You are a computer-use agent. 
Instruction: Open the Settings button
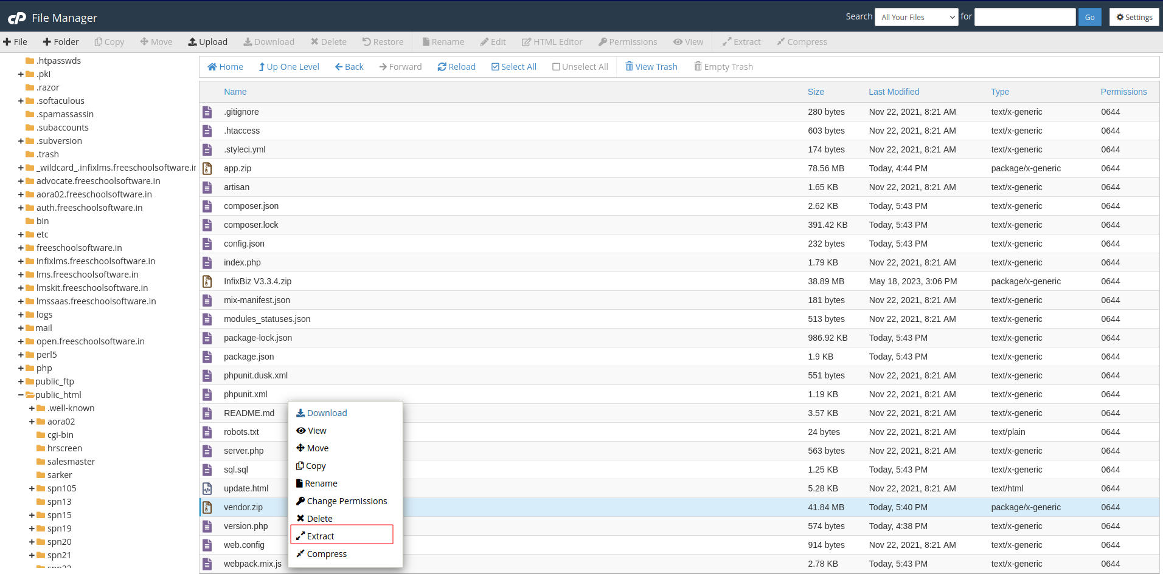1134,17
